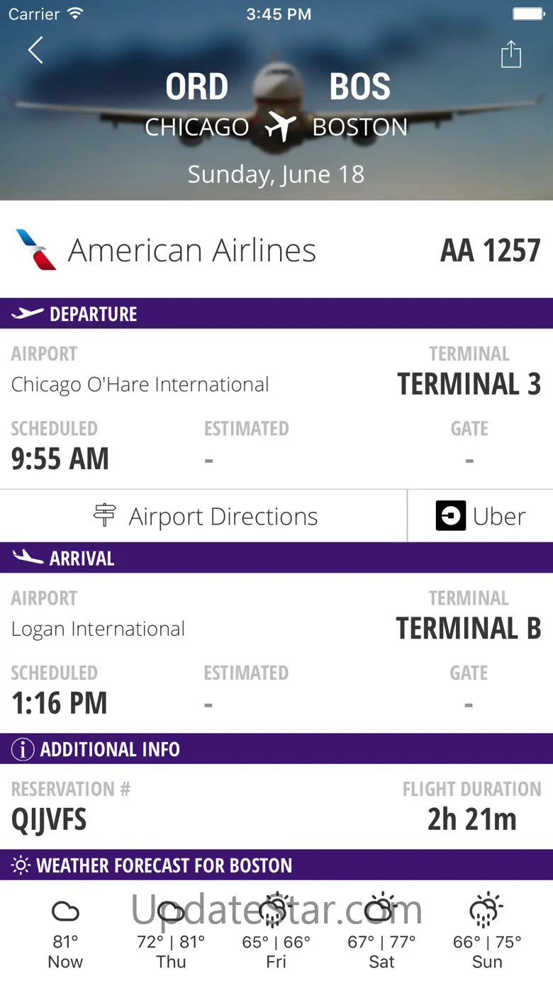Image resolution: width=553 pixels, height=983 pixels.
Task: Select the Fri weather forecast
Action: [276, 932]
